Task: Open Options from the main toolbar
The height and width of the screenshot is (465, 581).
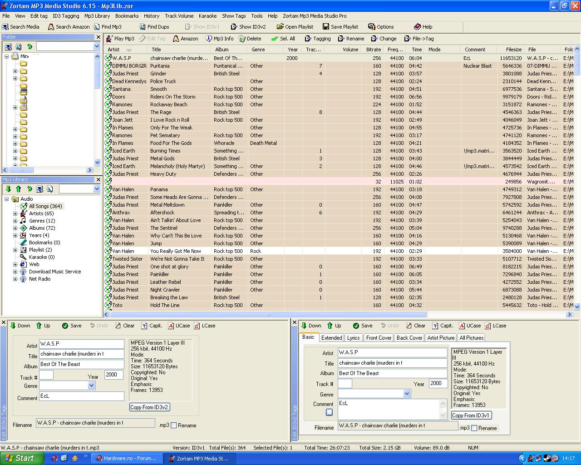Action: pyautogui.click(x=381, y=27)
